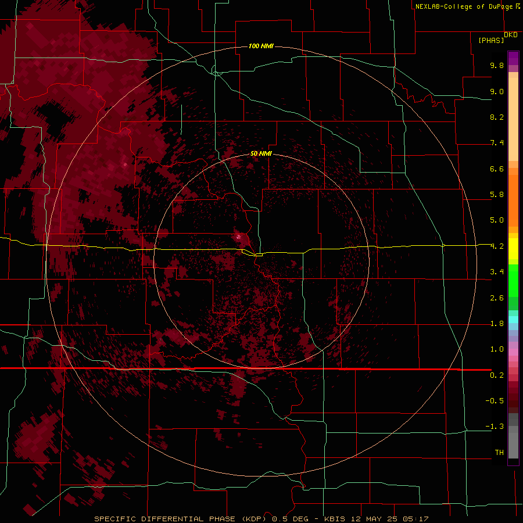
Task: Click the yellow segment of the color bar
Action: (x=513, y=249)
